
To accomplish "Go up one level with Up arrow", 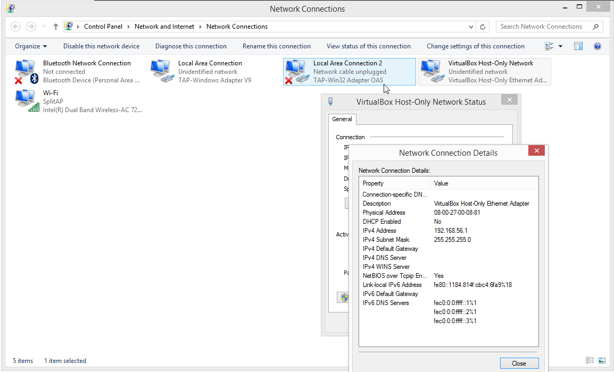I will (x=56, y=27).
